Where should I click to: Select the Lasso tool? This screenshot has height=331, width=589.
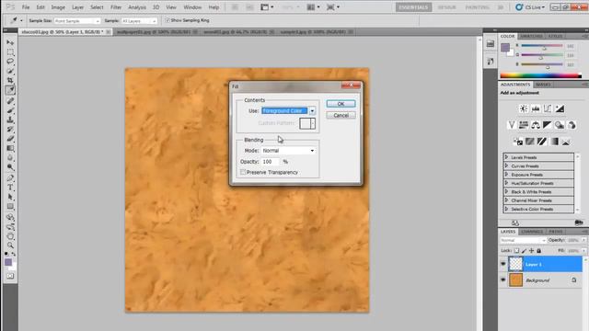[x=10, y=62]
